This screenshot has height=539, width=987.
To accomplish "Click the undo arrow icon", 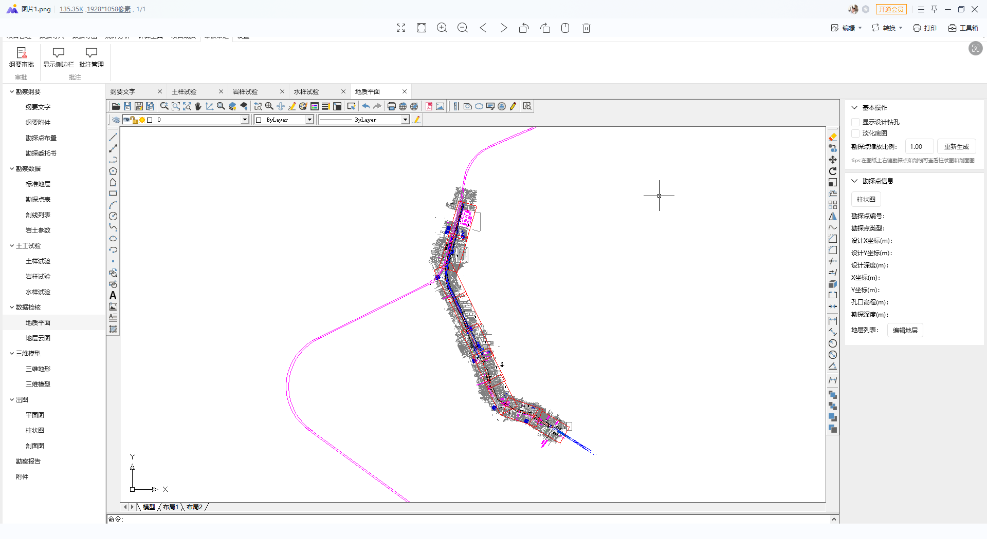I will (x=366, y=106).
